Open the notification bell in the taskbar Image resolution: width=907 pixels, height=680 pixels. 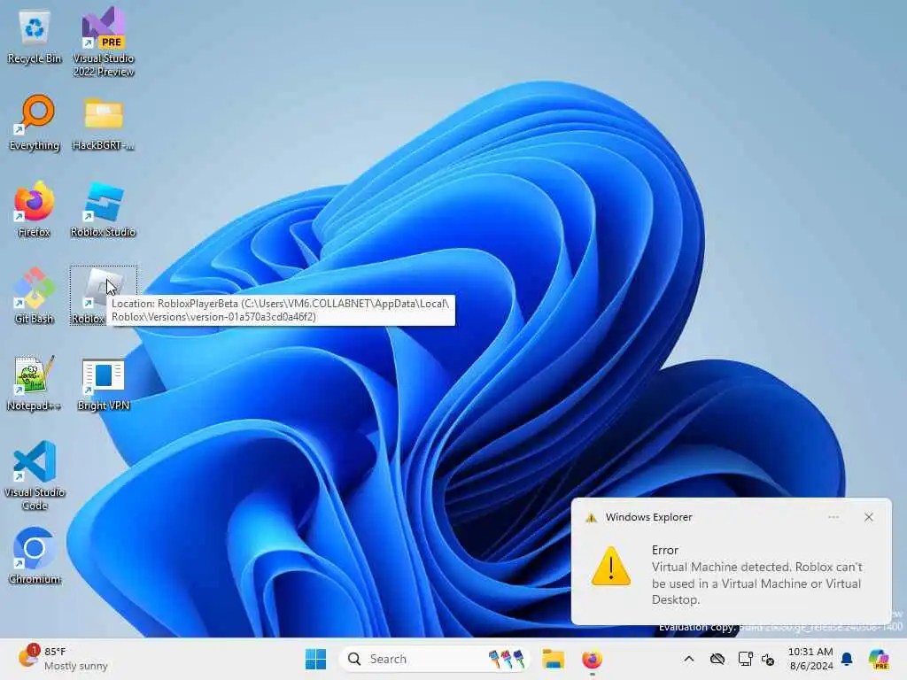(x=847, y=659)
